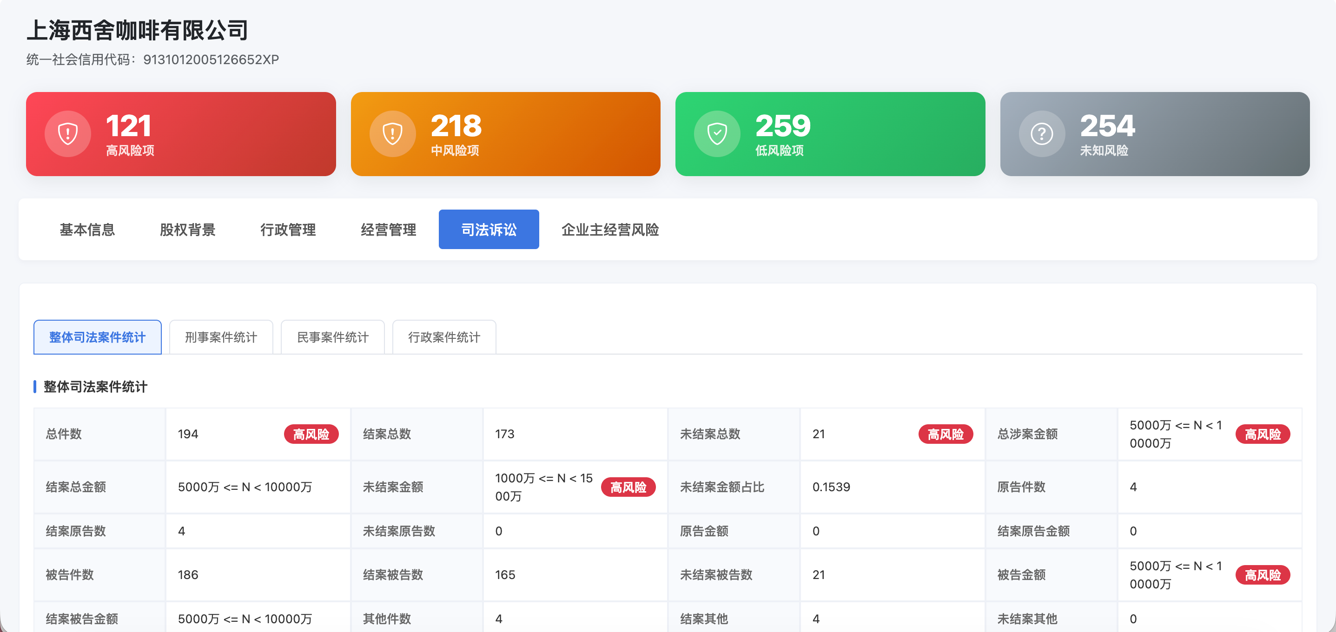Select the 经营管理 tab
This screenshot has height=632, width=1336.
(389, 229)
